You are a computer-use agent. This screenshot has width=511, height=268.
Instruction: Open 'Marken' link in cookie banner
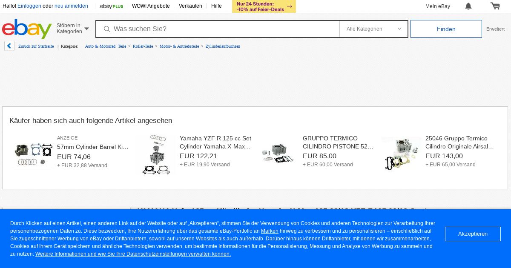pos(270,231)
